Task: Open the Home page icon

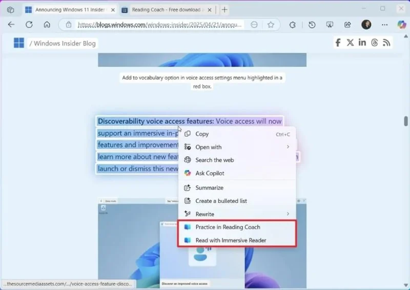Action: (47, 25)
